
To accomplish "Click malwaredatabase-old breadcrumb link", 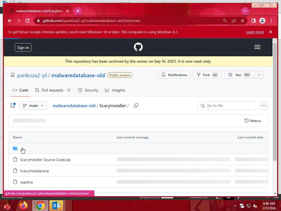I will pos(74,106).
